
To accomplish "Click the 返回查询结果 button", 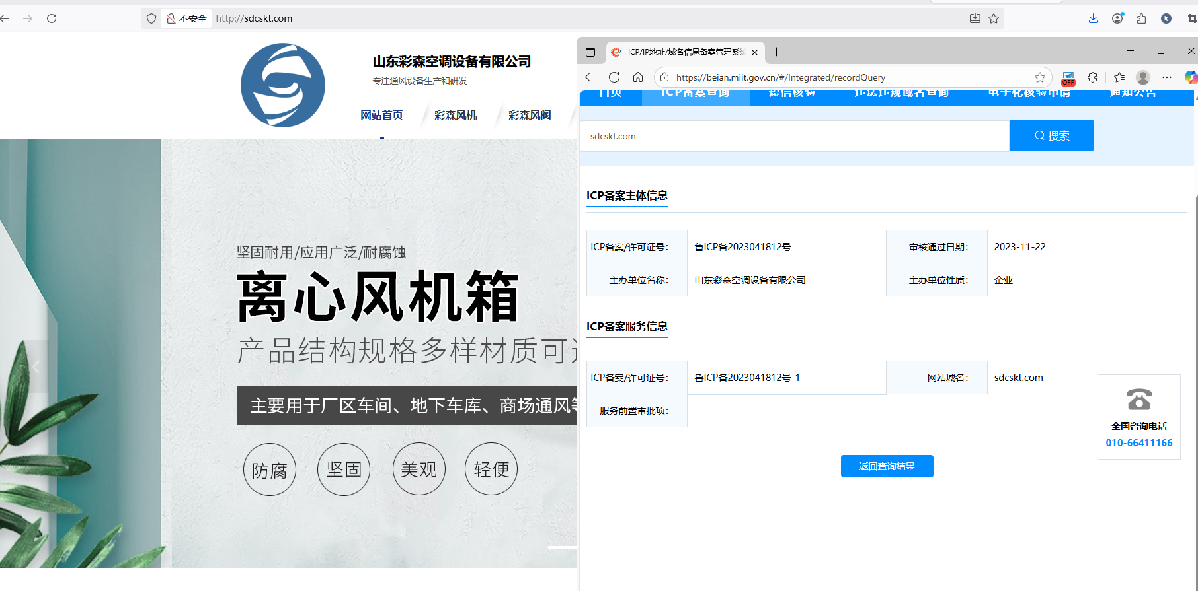I will tap(887, 466).
